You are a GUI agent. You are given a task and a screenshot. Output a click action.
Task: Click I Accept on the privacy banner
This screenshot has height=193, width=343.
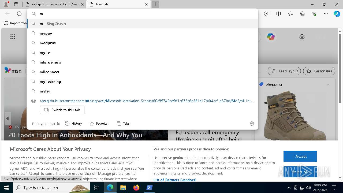click(300, 156)
